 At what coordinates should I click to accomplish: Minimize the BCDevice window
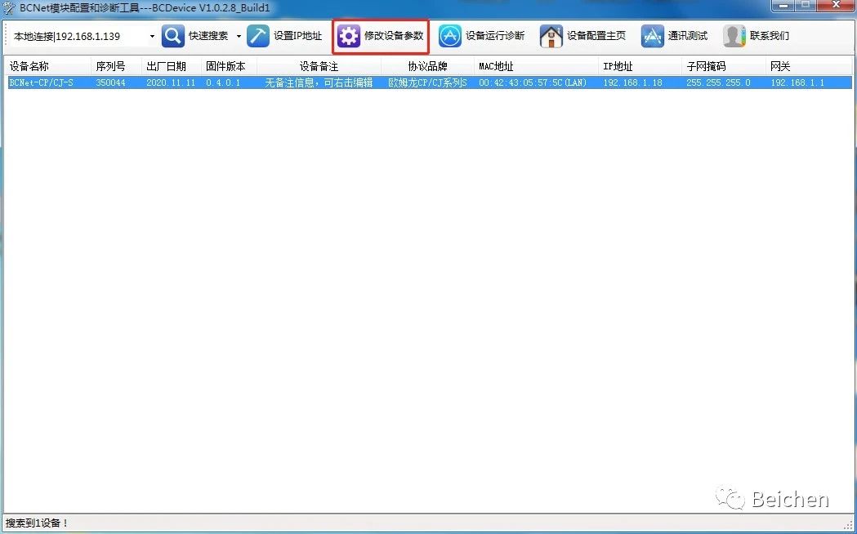[x=783, y=6]
